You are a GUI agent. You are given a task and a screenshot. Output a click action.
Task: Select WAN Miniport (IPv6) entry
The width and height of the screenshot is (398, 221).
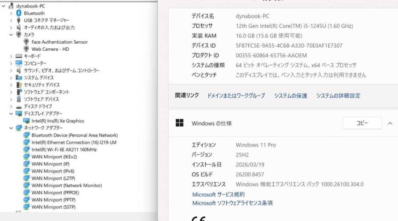[x=53, y=171]
